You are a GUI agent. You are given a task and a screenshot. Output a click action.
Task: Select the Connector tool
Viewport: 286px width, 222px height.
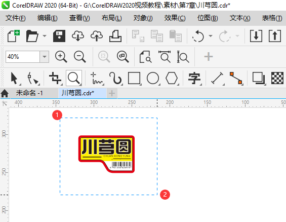click(x=236, y=79)
